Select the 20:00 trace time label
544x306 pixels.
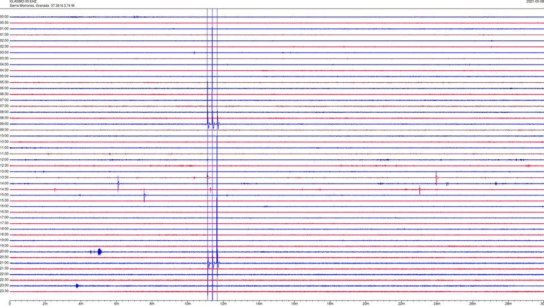(x=4, y=252)
